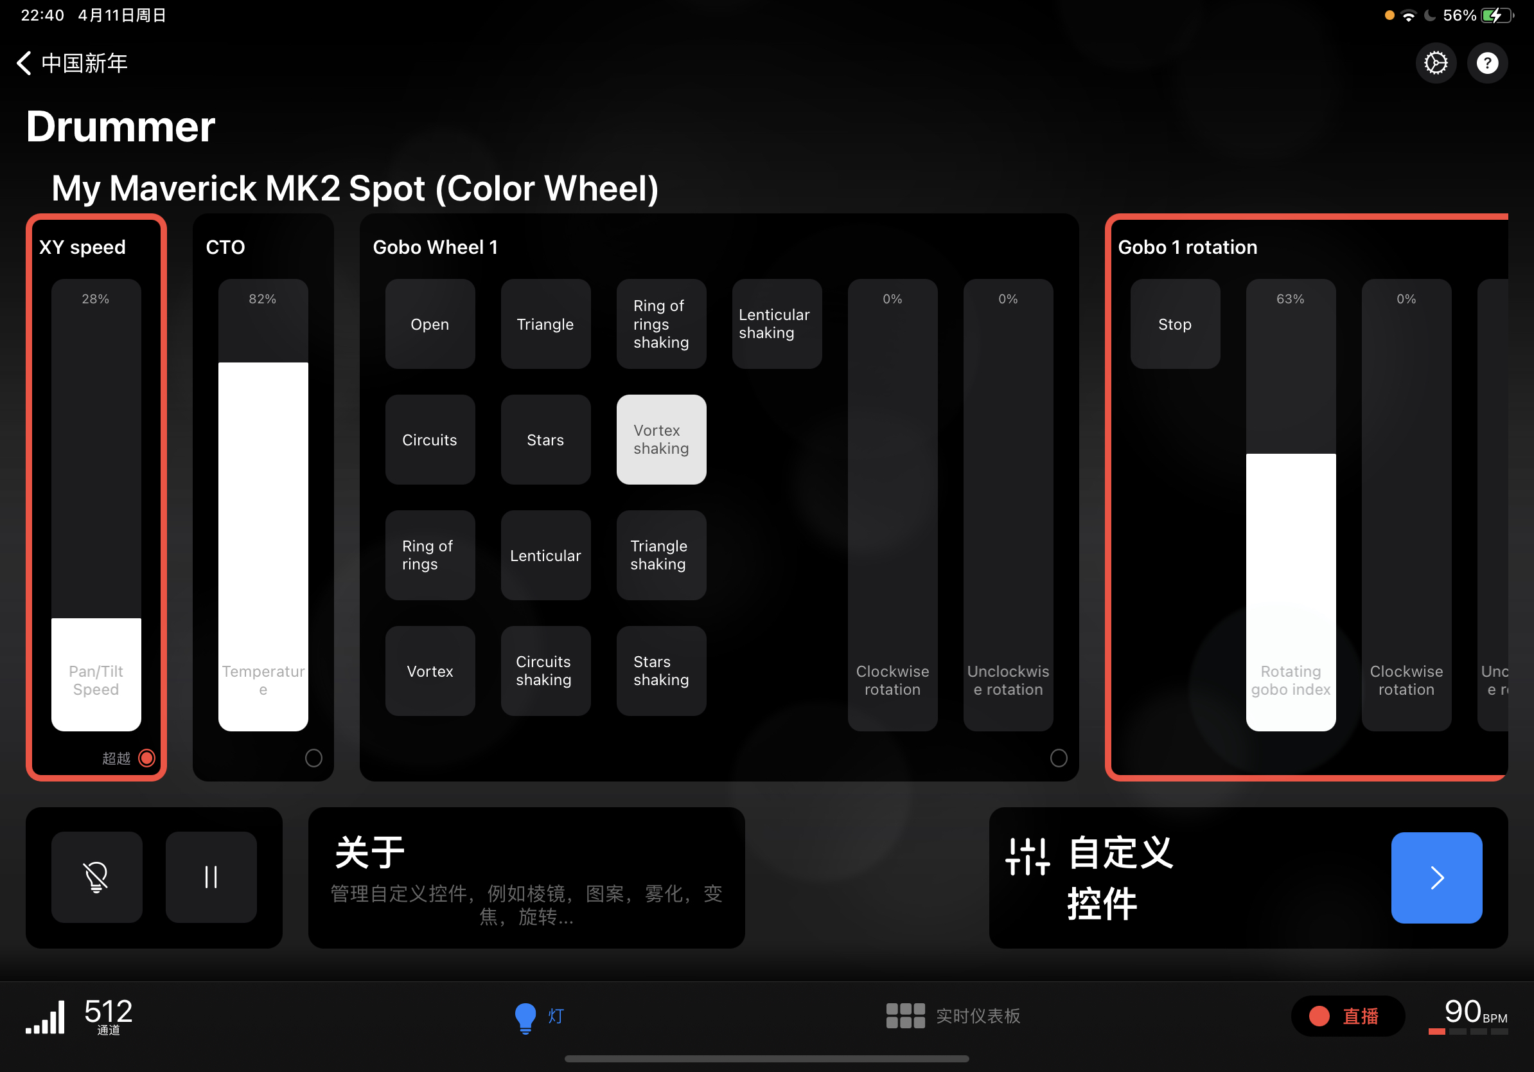Select the Triangle shaking gobo

662,555
